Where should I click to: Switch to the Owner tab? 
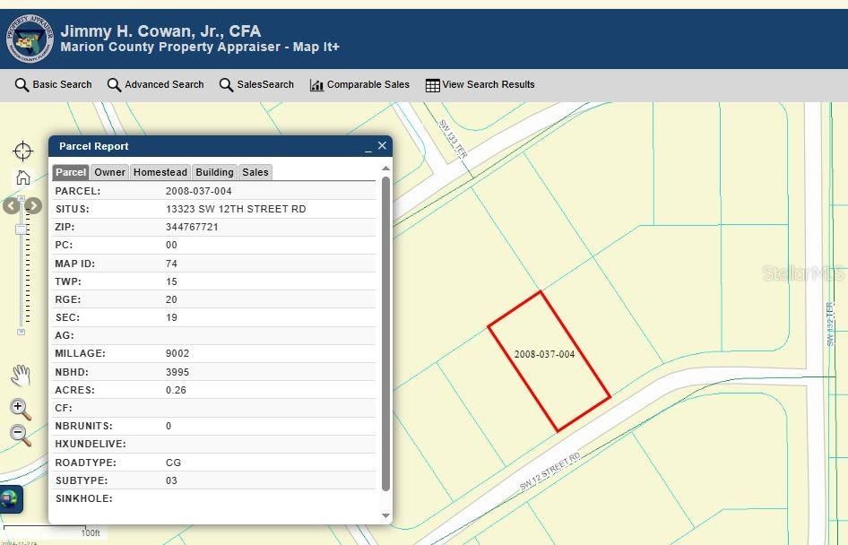tap(109, 172)
